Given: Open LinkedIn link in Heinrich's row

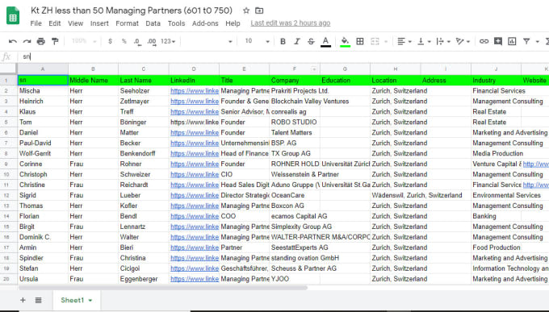Looking at the screenshot, I should point(195,102).
